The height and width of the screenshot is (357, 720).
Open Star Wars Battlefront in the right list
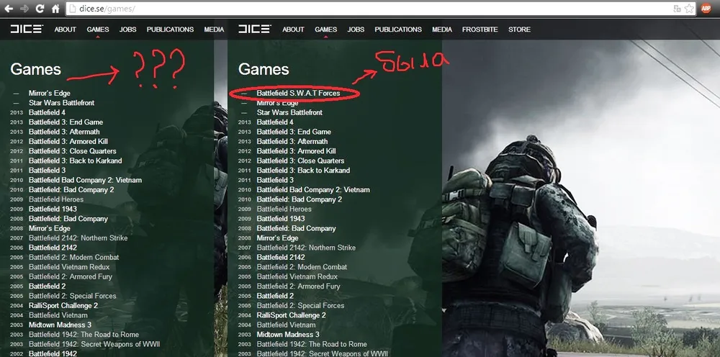pyautogui.click(x=289, y=112)
